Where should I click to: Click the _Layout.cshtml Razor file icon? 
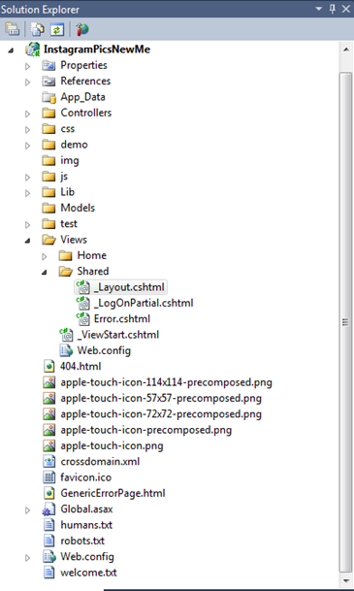pyautogui.click(x=82, y=287)
